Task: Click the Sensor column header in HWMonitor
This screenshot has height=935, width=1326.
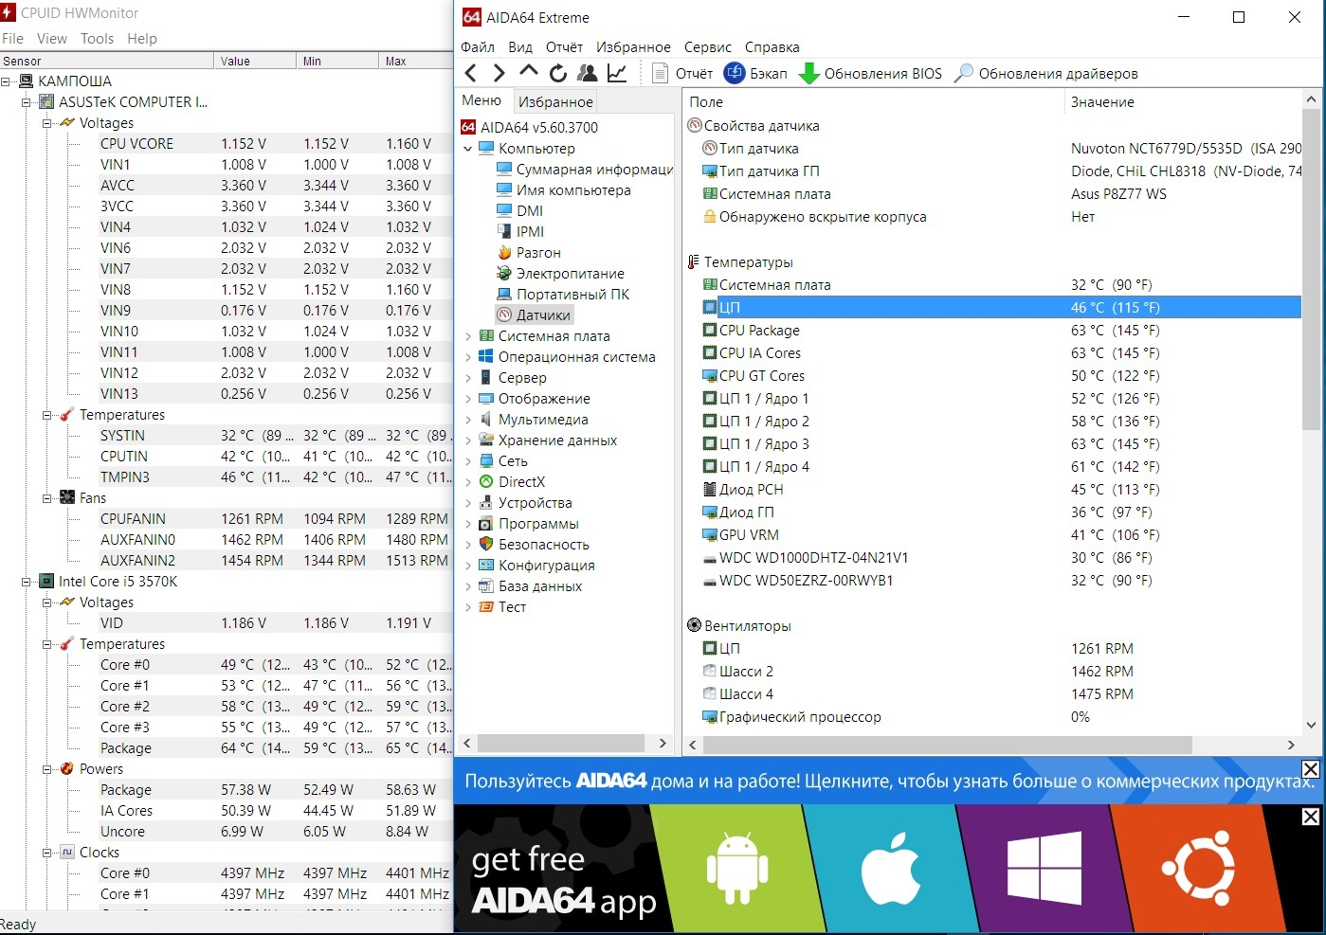Action: 107,61
